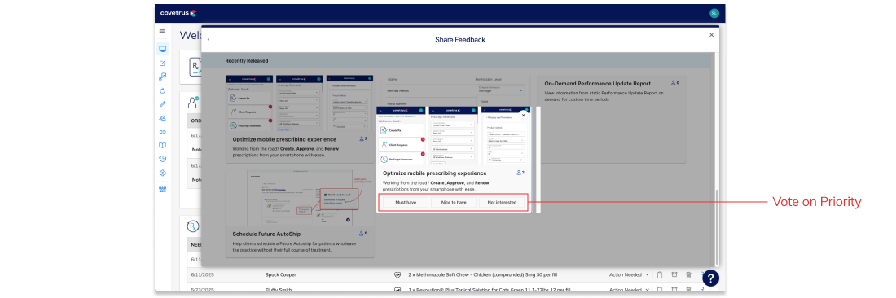
Task: Go back using the Share Feedback chevron
Action: pyautogui.click(x=209, y=39)
